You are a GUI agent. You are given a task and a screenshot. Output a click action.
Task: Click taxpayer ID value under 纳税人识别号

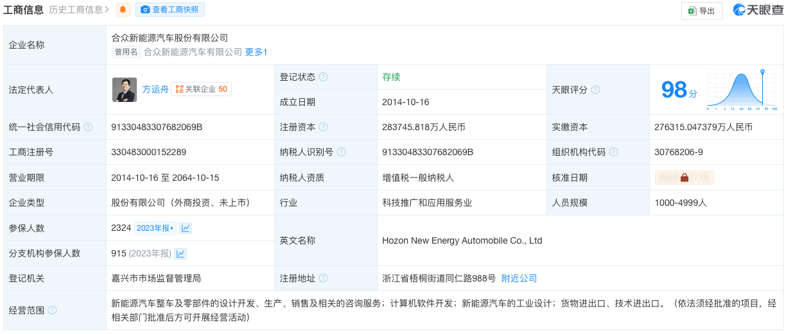(x=428, y=152)
